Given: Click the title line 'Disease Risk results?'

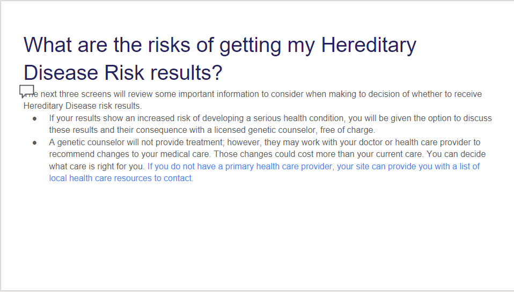Looking at the screenshot, I should pyautogui.click(x=123, y=73).
